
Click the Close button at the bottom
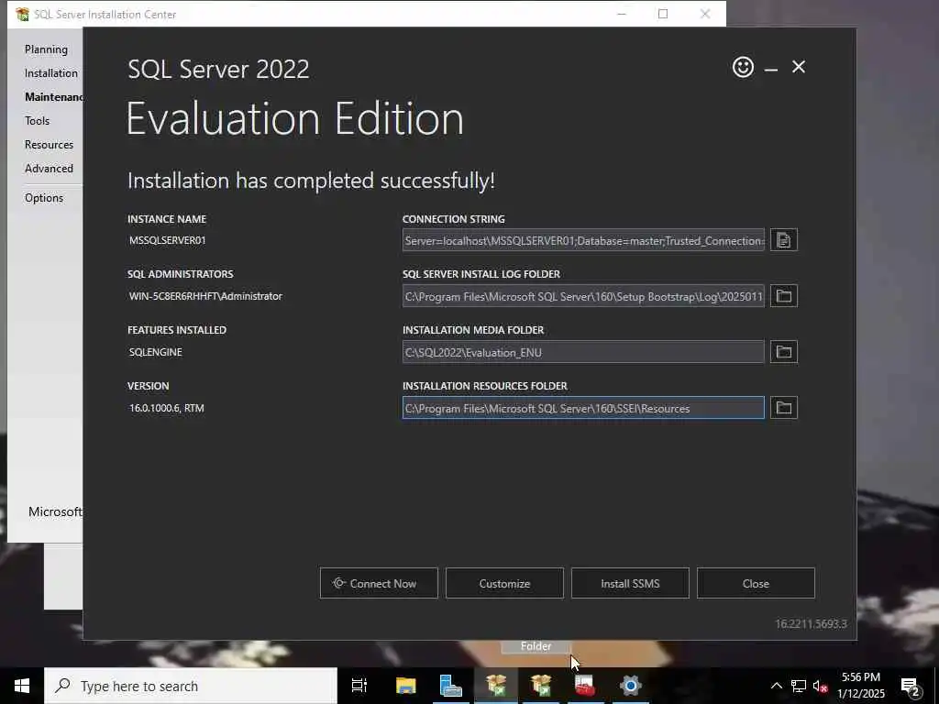click(756, 583)
